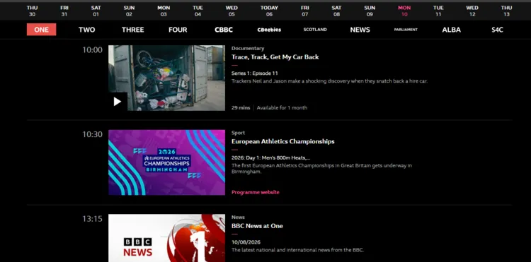This screenshot has width=531, height=262.
Task: Select Tuesday 04 in date bar
Action: click(x=198, y=11)
